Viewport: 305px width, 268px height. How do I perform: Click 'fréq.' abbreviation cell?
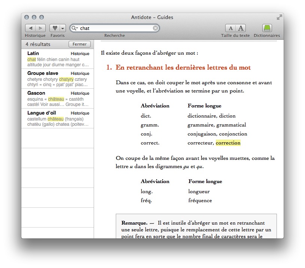click(x=146, y=200)
